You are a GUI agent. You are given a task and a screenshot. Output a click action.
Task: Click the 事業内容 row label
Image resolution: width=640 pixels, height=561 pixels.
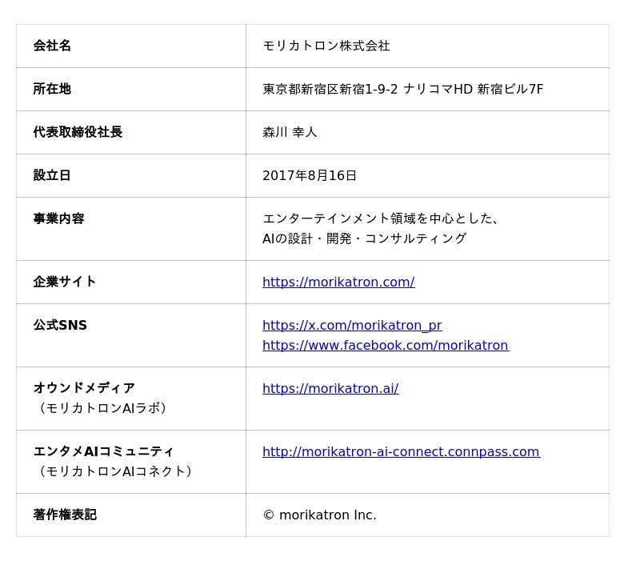point(58,218)
